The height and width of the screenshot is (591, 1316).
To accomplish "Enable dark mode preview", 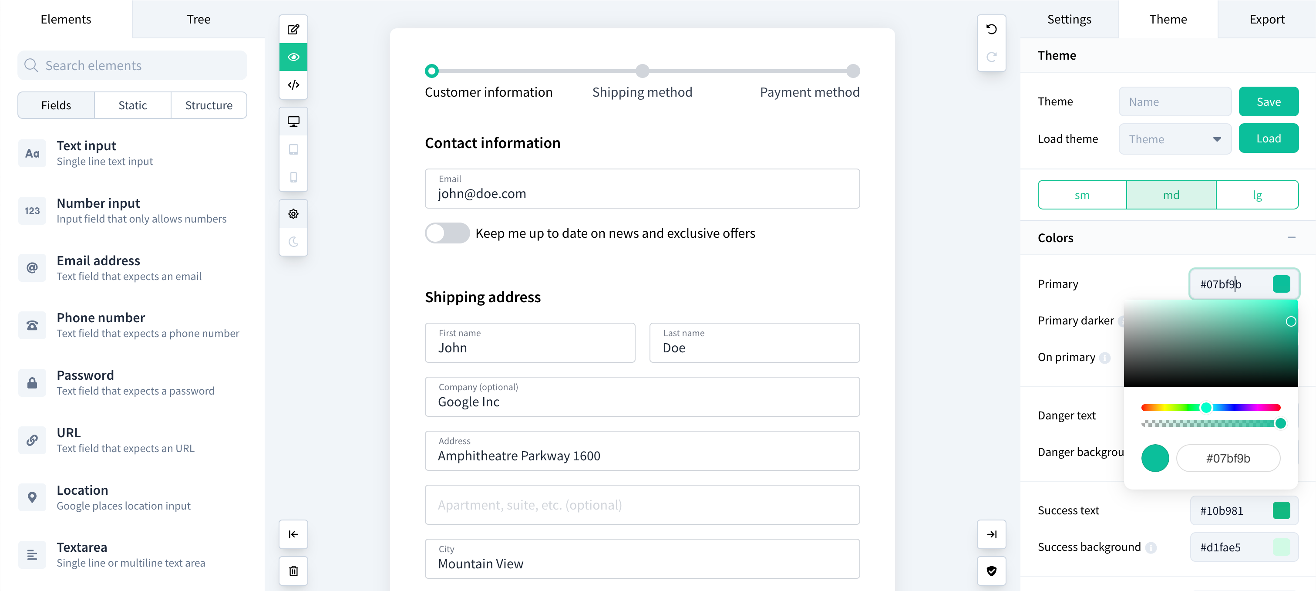I will tap(293, 242).
